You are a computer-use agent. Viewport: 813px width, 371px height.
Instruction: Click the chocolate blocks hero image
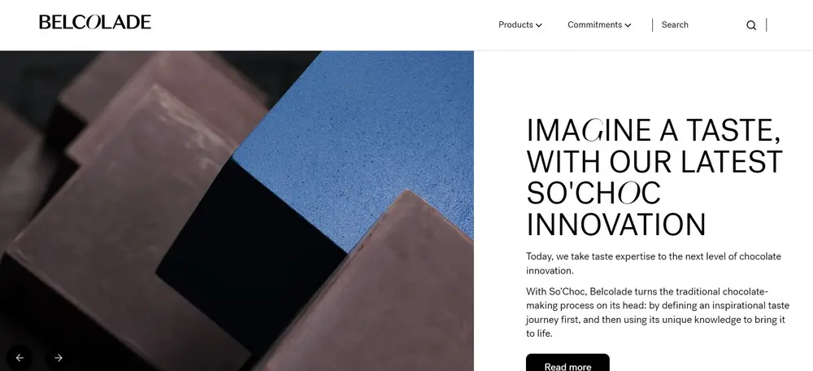[x=237, y=211]
